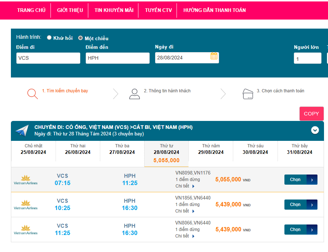Screen dimensions: 328x252
Task: Collapse the departure flight panel chevron
Action: point(315,130)
